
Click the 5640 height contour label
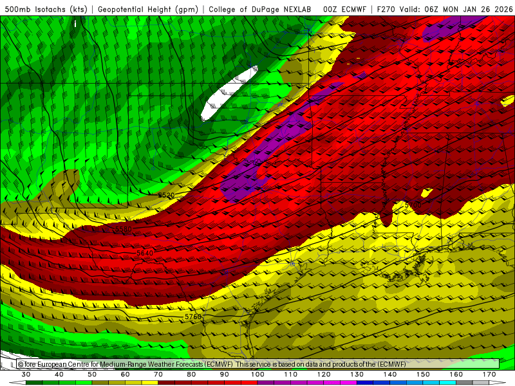(x=145, y=253)
